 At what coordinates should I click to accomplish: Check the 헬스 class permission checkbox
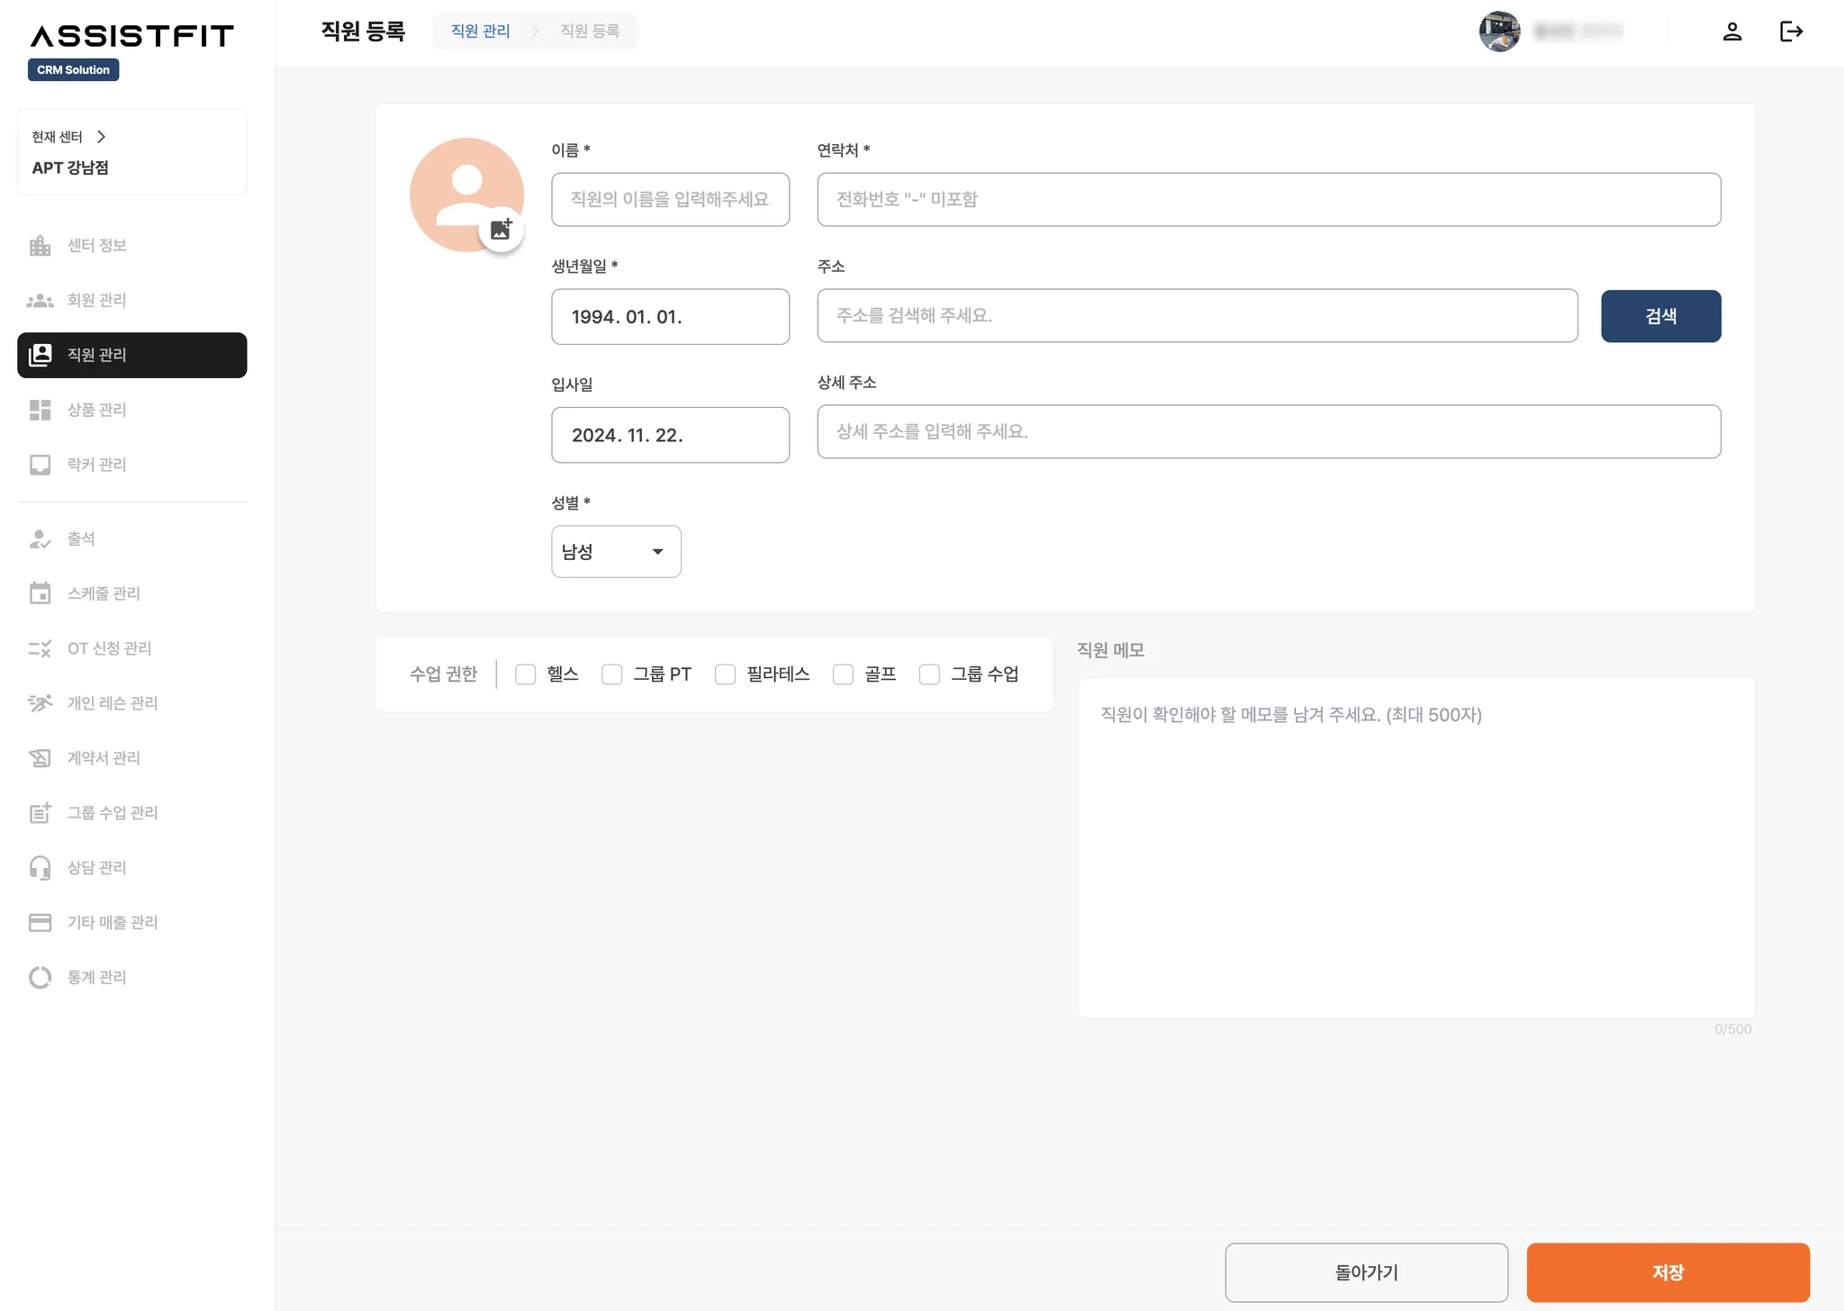[526, 674]
